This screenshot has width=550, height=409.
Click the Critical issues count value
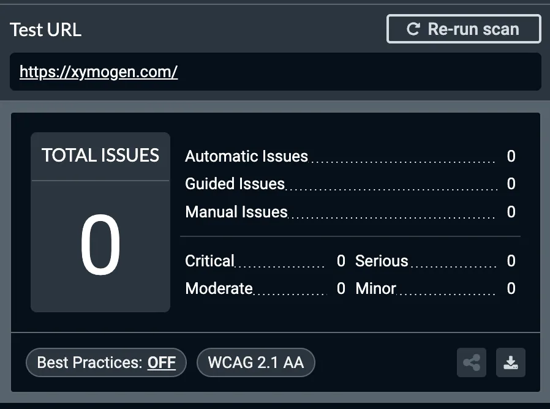(x=341, y=261)
